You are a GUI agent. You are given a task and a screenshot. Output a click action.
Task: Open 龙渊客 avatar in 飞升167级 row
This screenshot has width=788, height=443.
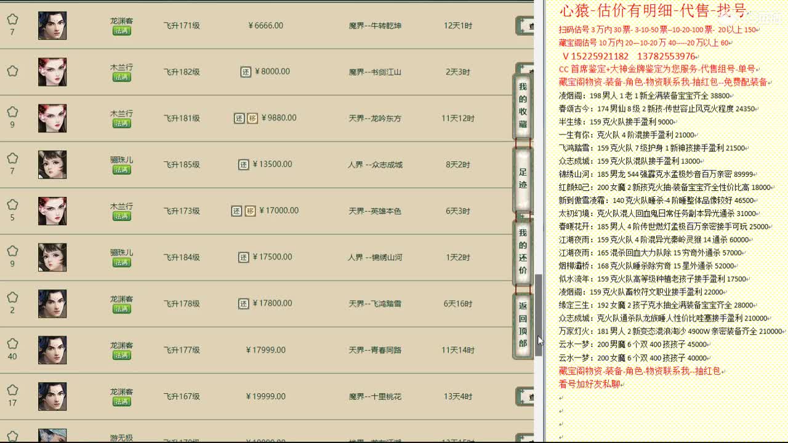point(52,396)
